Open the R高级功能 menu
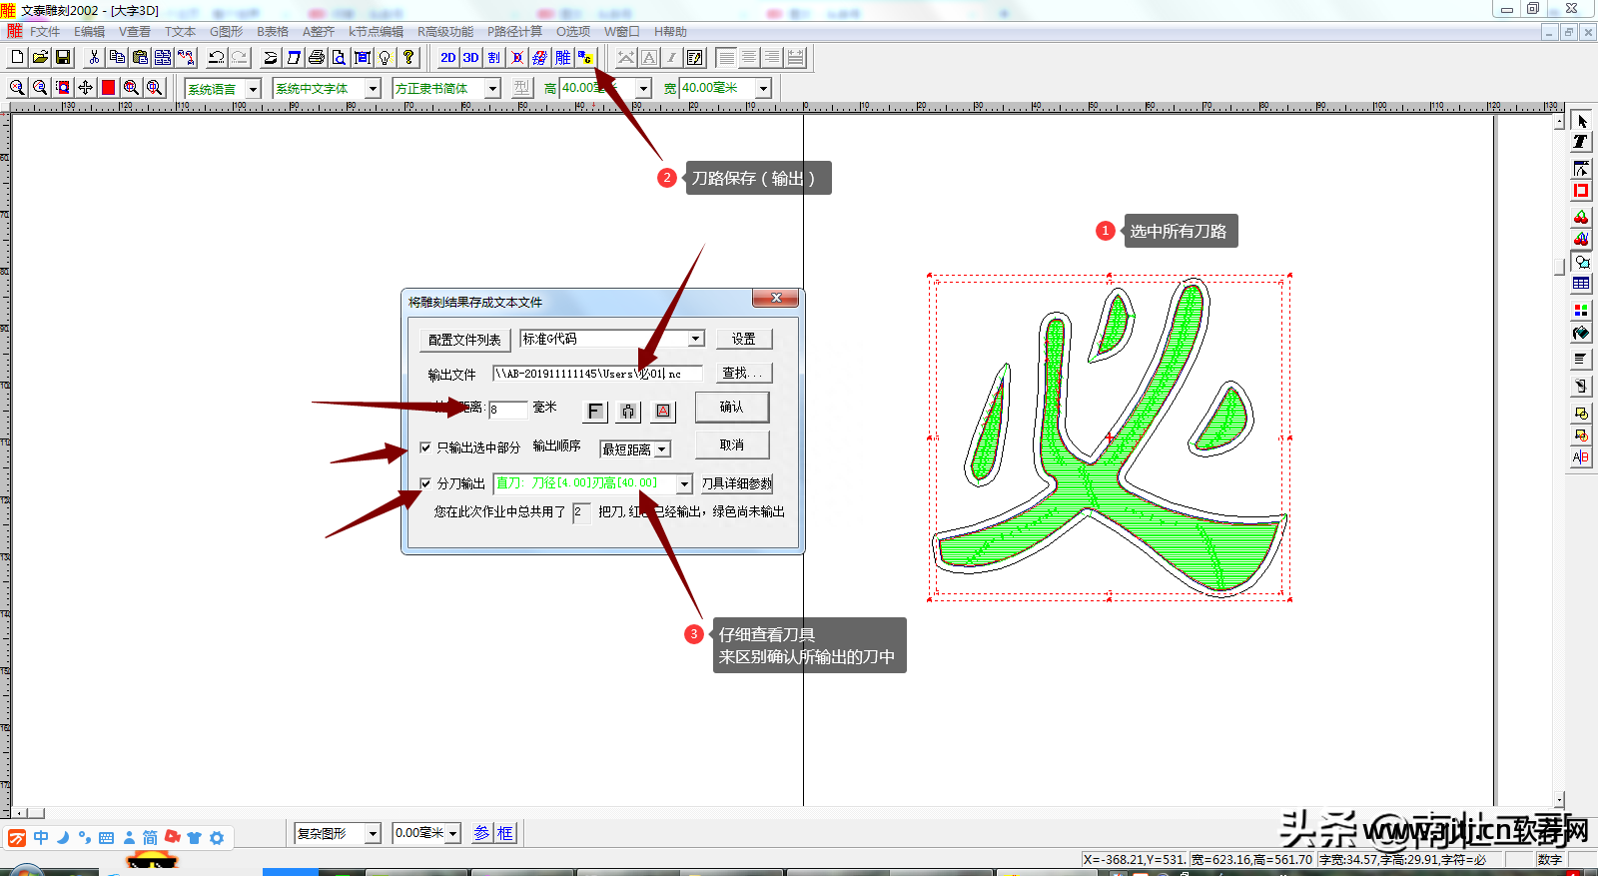Image resolution: width=1598 pixels, height=876 pixels. [445, 32]
